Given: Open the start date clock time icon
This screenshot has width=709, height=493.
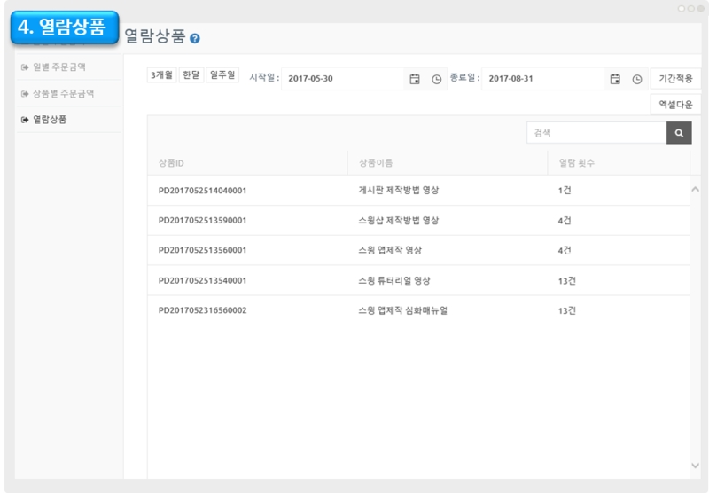Looking at the screenshot, I should [x=436, y=79].
